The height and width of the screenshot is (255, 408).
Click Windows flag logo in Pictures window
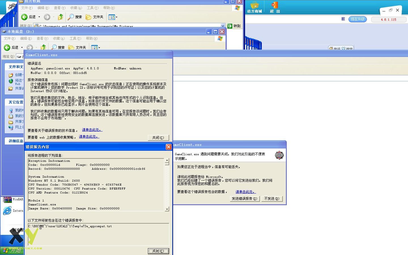[x=237, y=8]
